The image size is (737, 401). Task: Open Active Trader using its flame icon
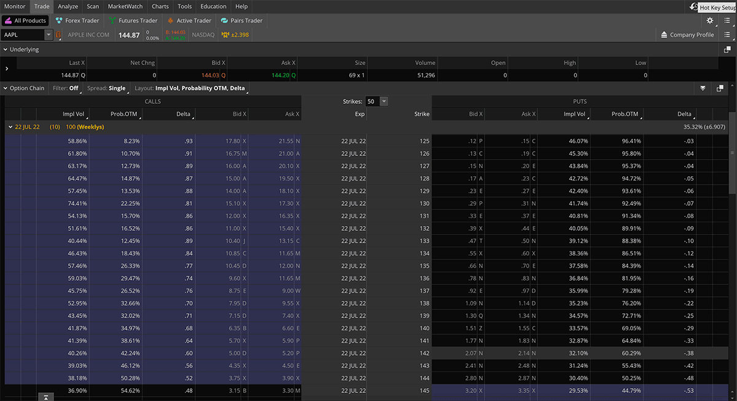[x=172, y=20]
